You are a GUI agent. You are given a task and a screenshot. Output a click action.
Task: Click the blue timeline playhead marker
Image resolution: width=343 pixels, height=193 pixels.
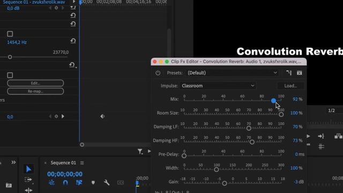137,183
